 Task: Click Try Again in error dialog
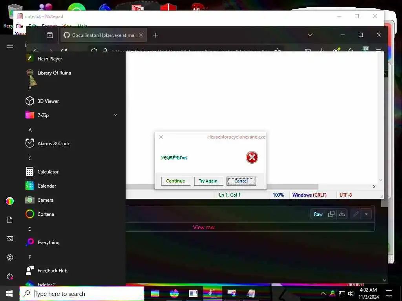pos(208,181)
